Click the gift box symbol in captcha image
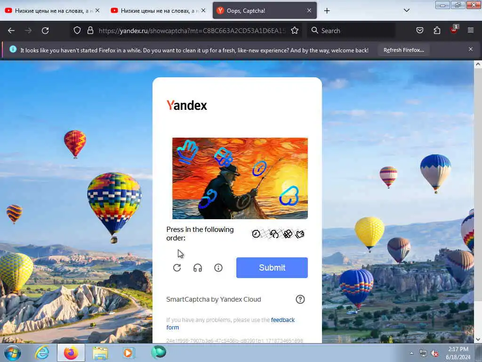The width and height of the screenshot is (482, 362). click(x=224, y=157)
